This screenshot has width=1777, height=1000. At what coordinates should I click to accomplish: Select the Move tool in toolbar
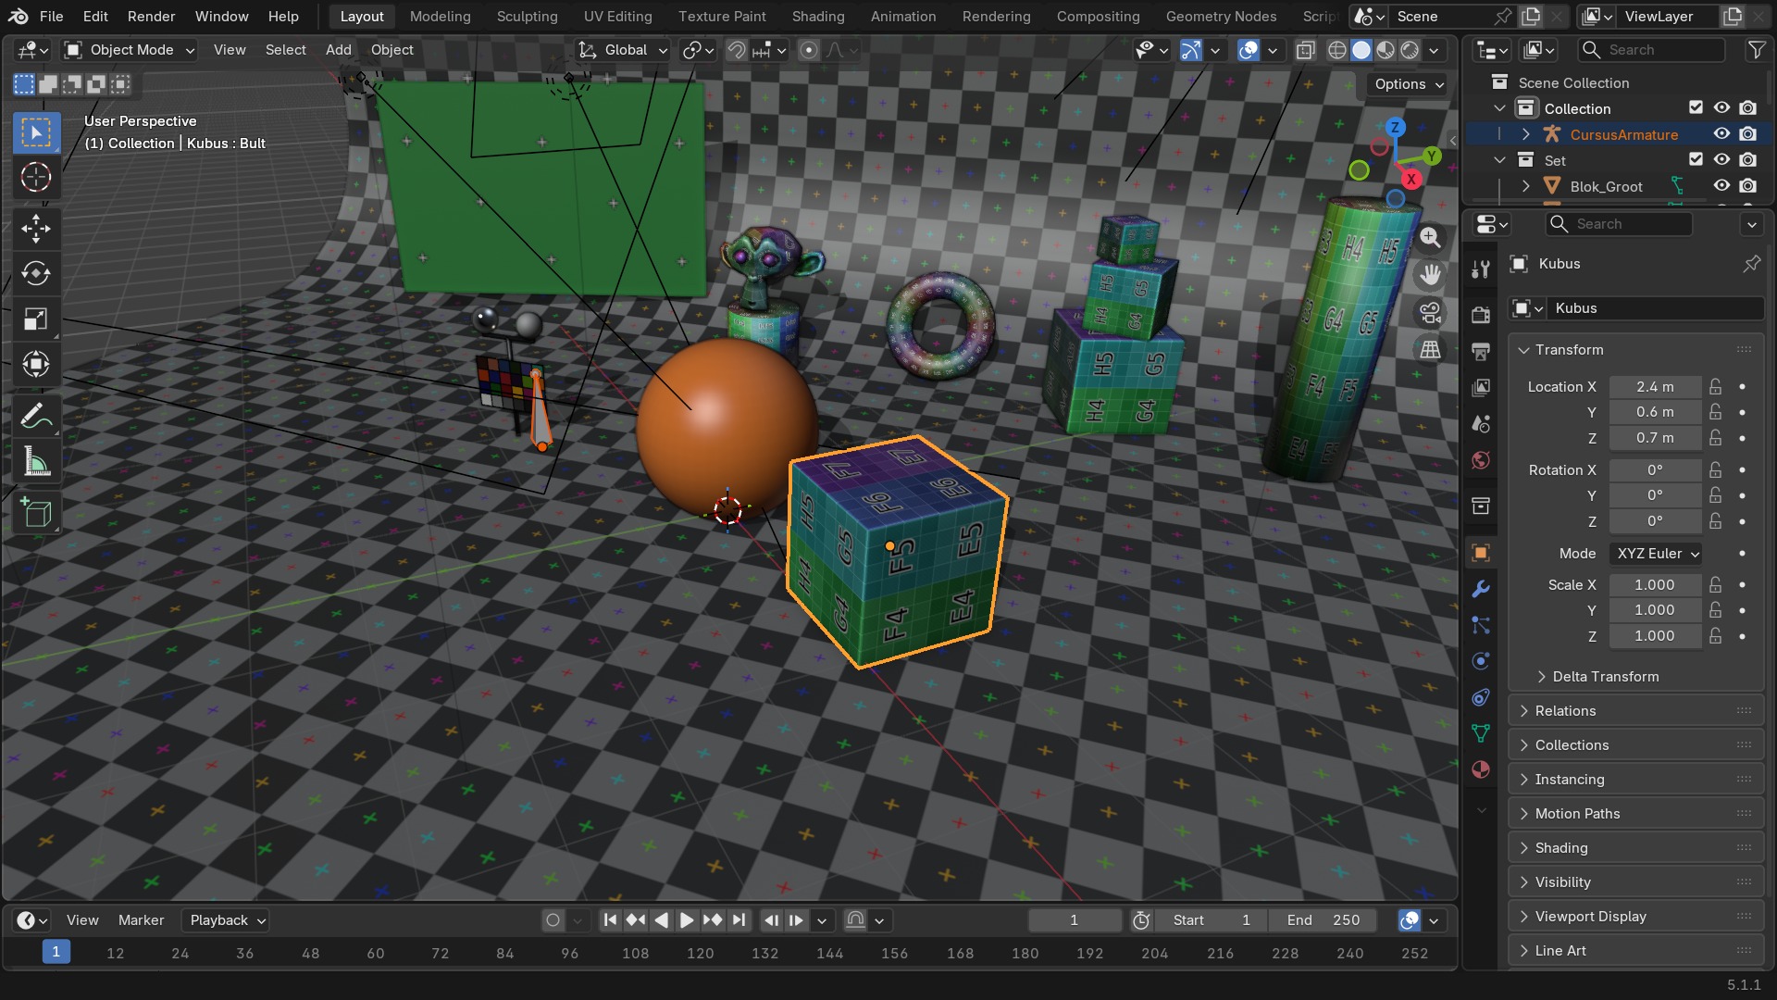(36, 229)
